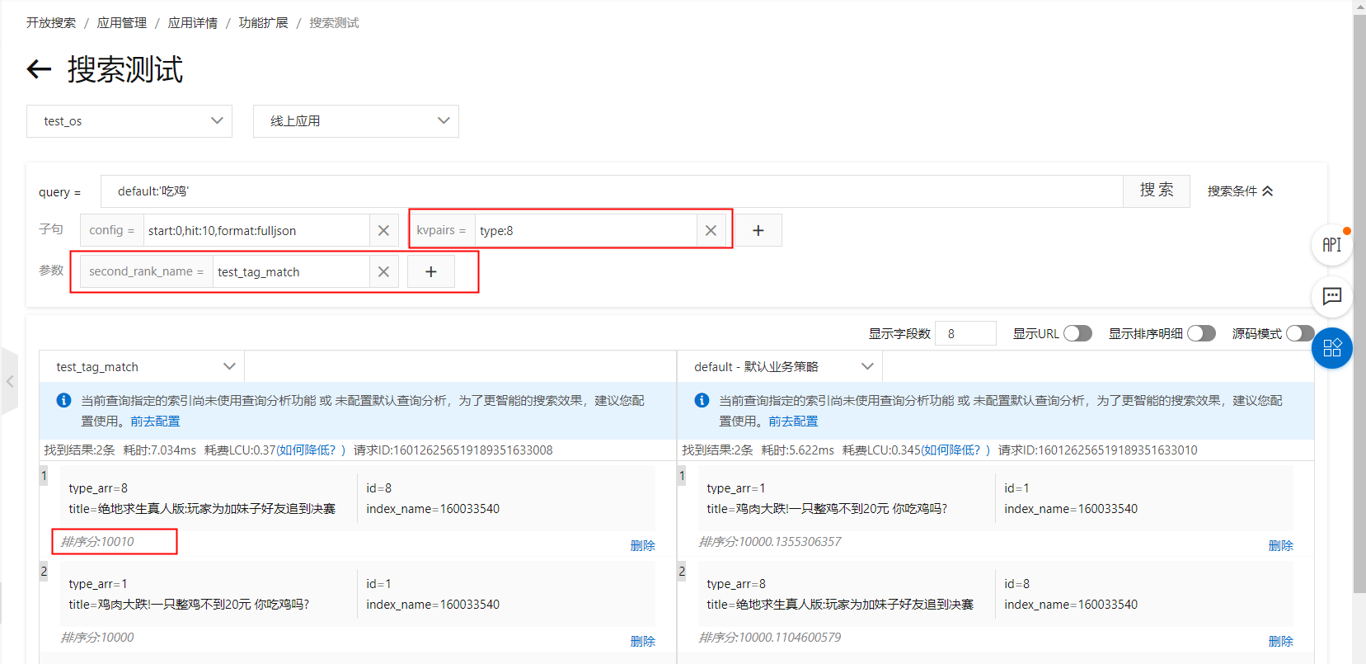Click the kvpairs value field type:8
1366x664 pixels.
(586, 231)
